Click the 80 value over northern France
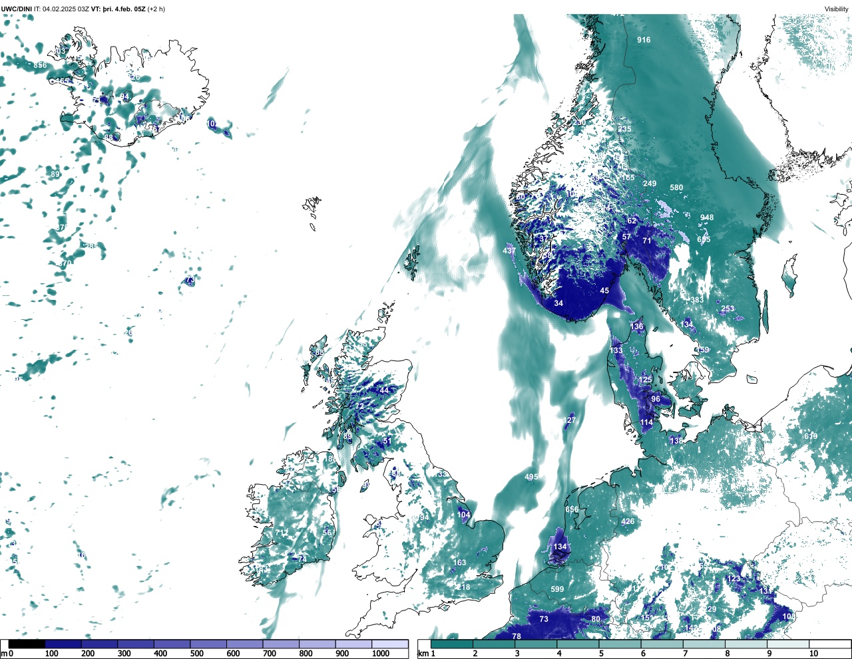852x659 pixels. click(596, 619)
